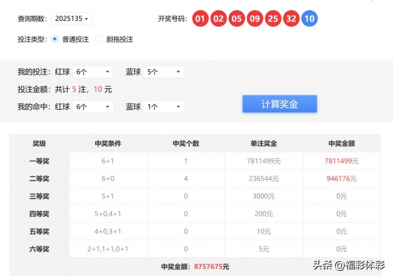Select 普通投注 radio option

(55, 39)
